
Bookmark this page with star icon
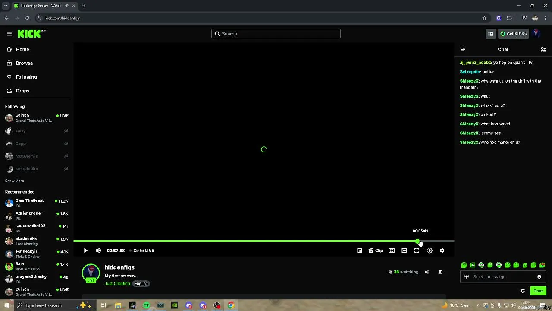(x=484, y=18)
